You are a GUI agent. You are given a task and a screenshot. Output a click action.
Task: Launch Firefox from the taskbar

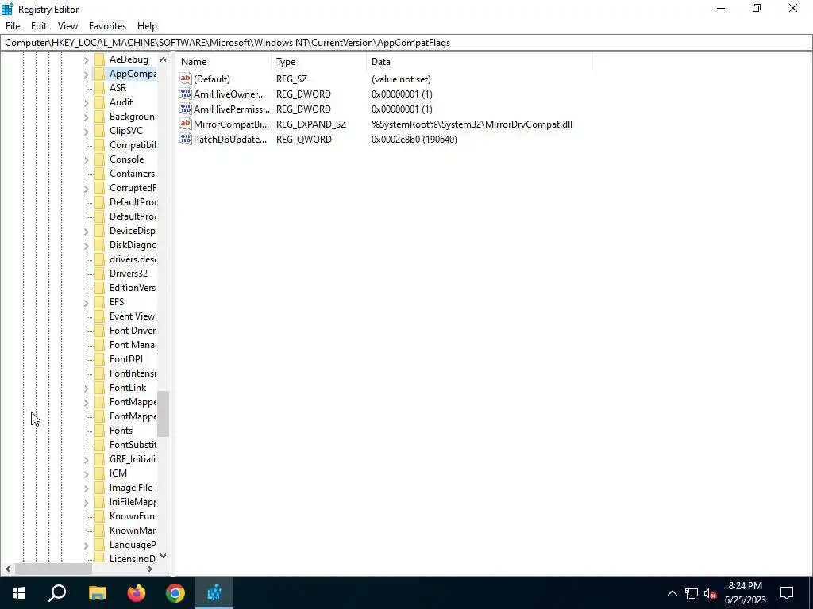137,593
